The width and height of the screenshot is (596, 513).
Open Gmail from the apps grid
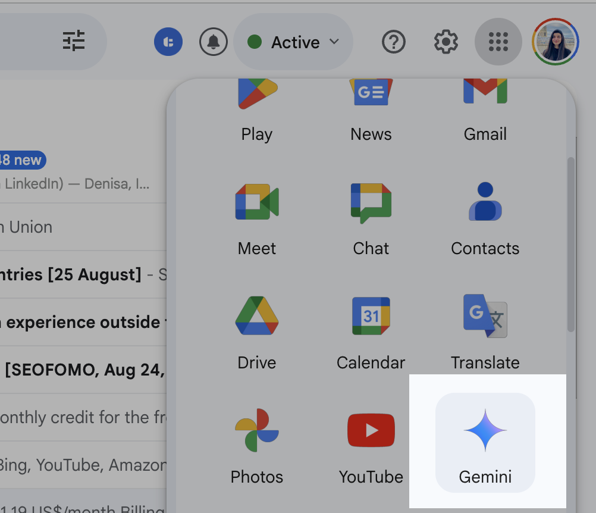pyautogui.click(x=485, y=111)
